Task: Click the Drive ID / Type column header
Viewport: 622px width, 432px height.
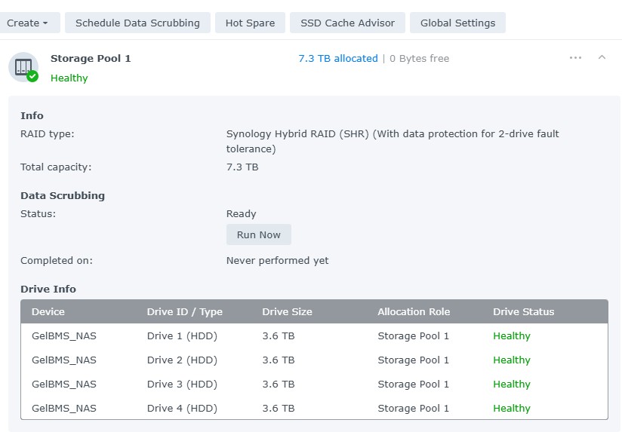Action: click(184, 312)
